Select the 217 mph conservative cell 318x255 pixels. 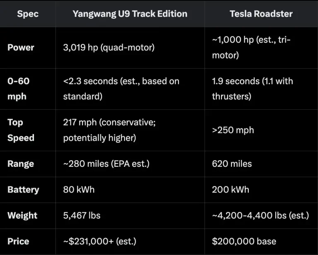click(109, 130)
